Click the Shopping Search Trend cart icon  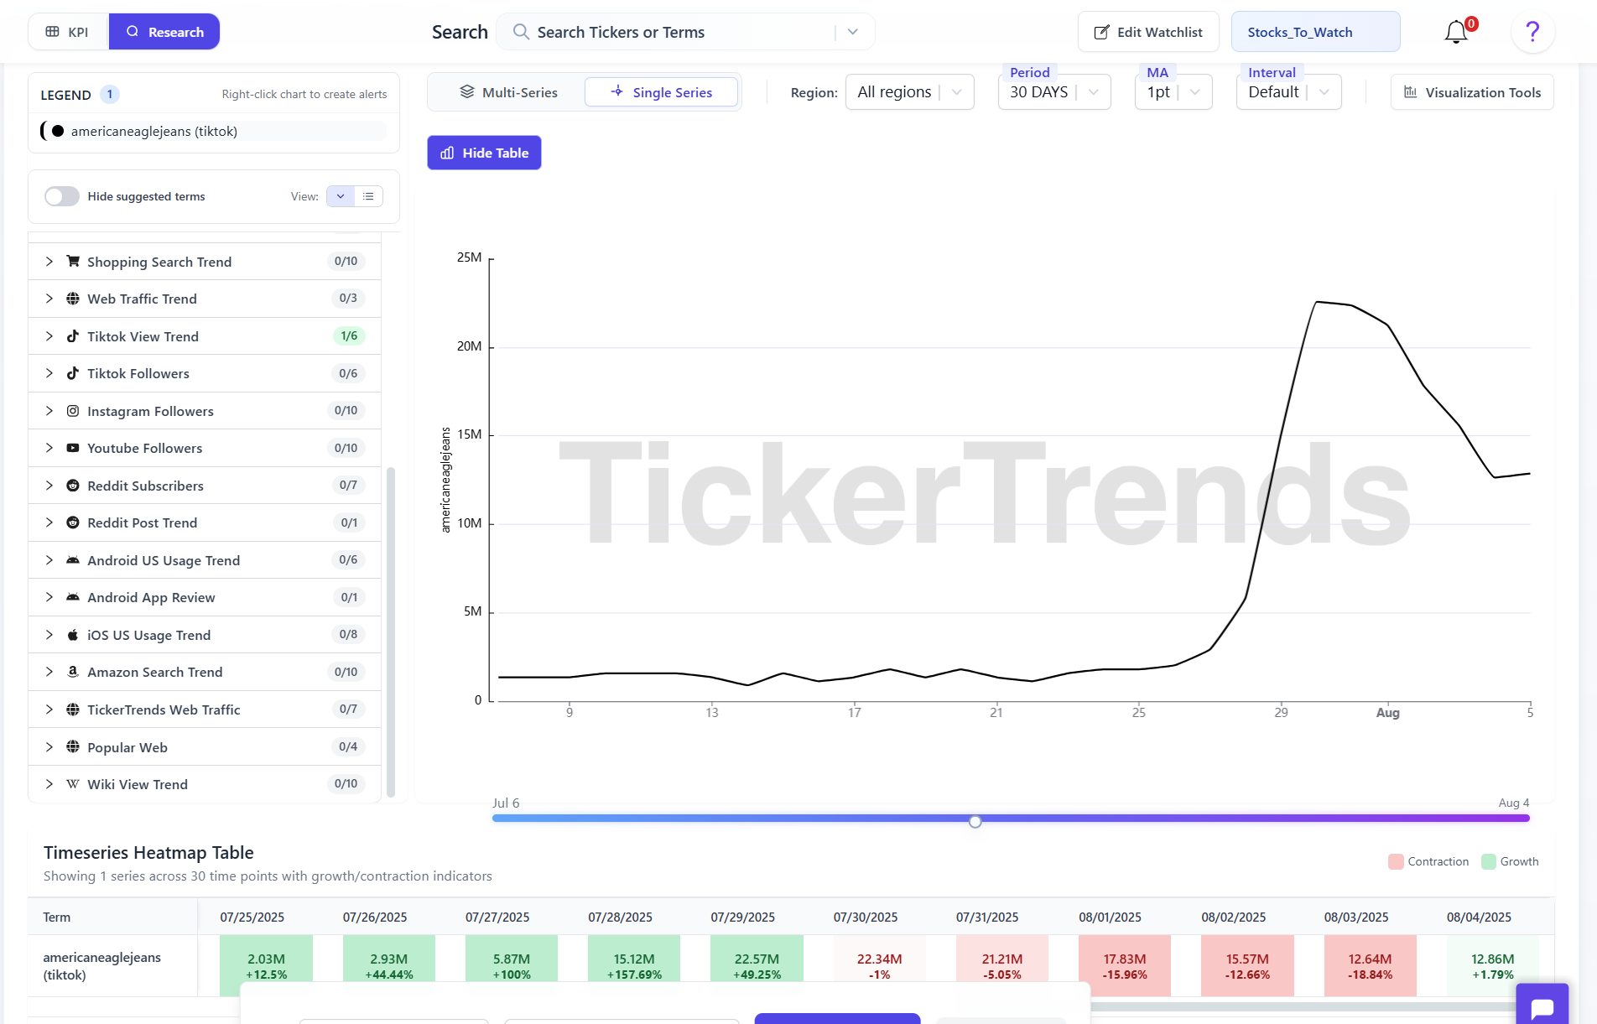pyautogui.click(x=73, y=262)
